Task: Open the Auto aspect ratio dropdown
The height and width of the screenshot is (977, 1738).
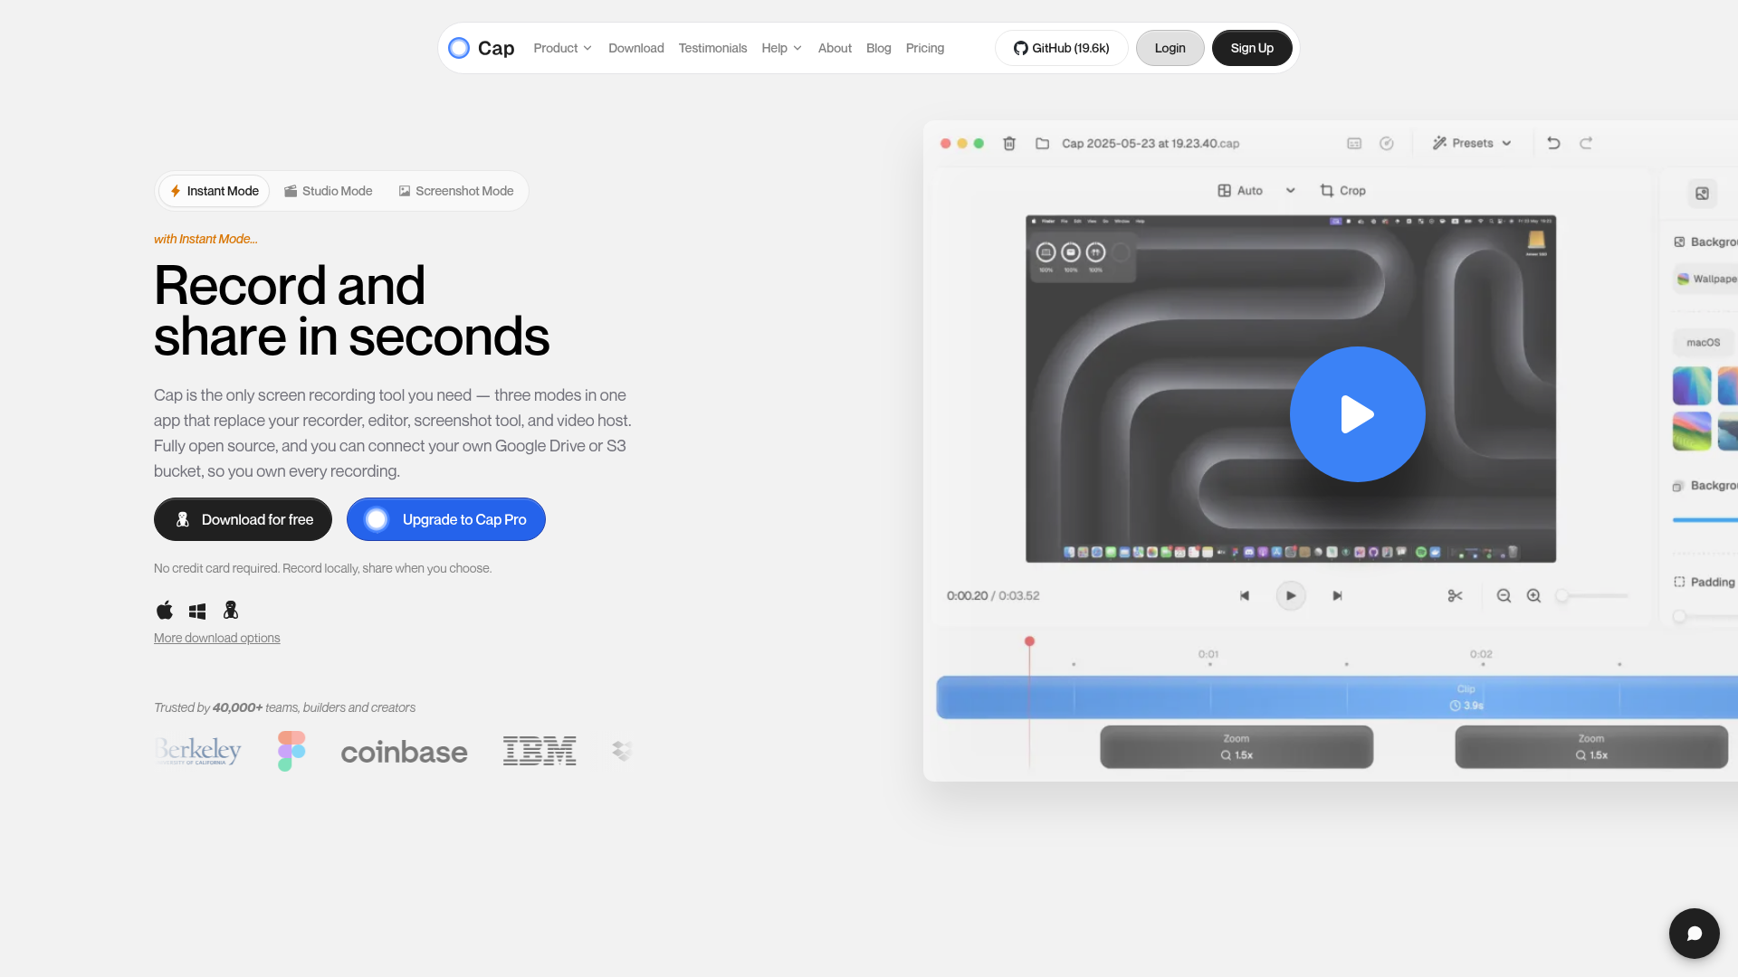Action: (1256, 191)
